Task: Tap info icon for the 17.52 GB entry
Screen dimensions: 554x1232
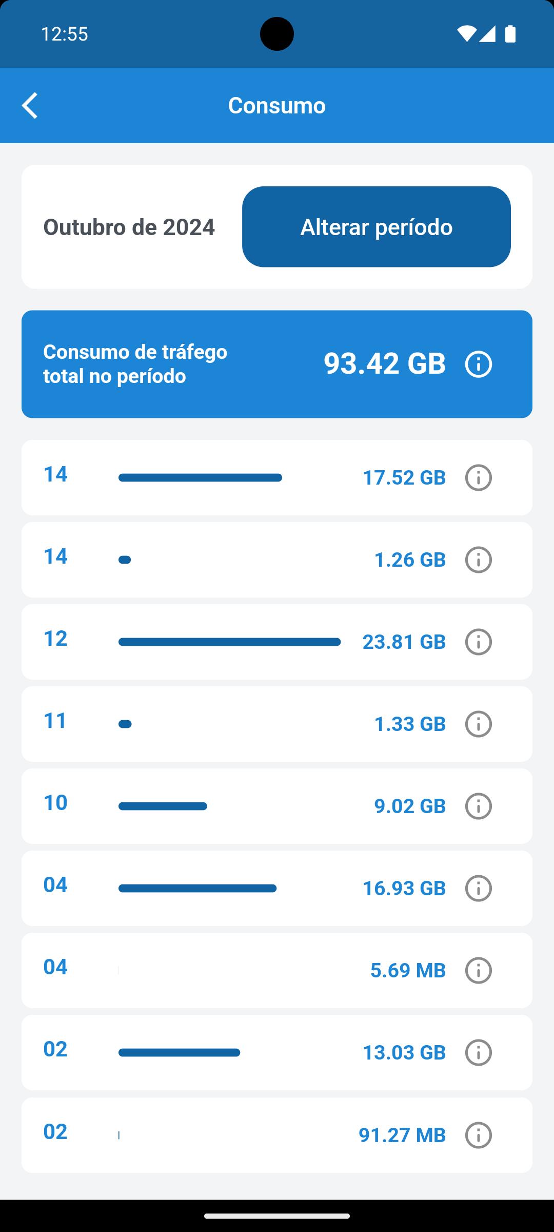Action: 479,477
